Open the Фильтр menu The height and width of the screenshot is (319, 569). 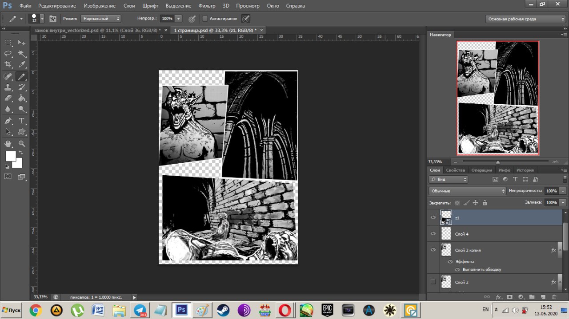(x=207, y=6)
